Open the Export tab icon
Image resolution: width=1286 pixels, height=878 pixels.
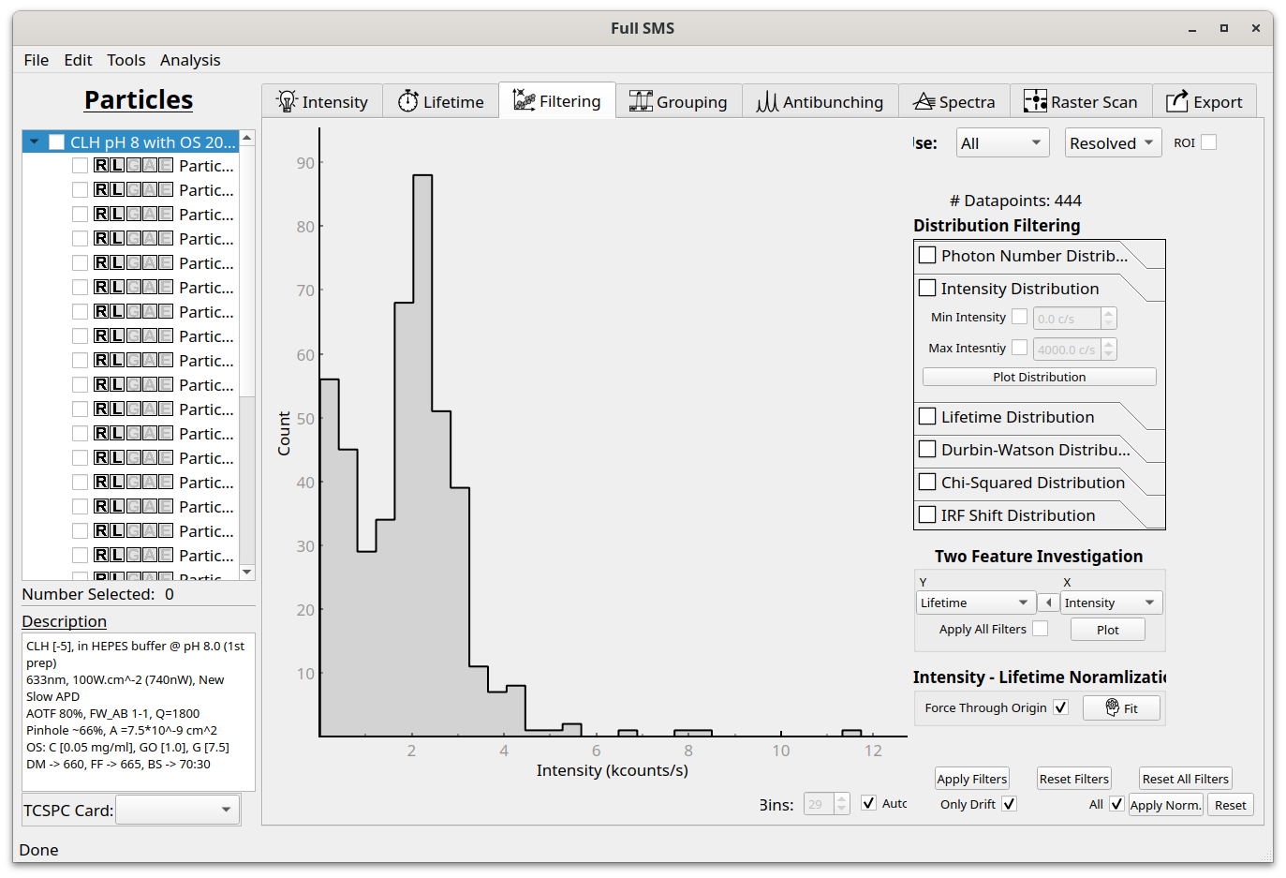pyautogui.click(x=1177, y=101)
